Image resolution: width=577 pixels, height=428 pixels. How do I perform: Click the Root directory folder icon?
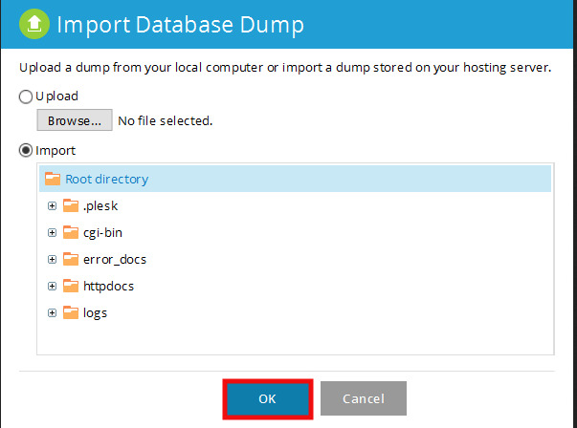(x=53, y=179)
